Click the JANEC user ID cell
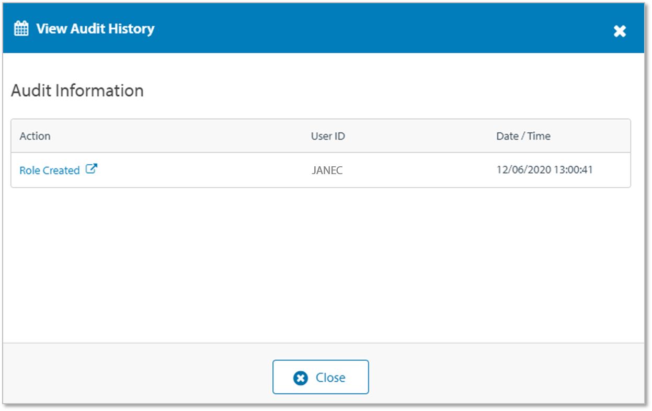 click(327, 170)
